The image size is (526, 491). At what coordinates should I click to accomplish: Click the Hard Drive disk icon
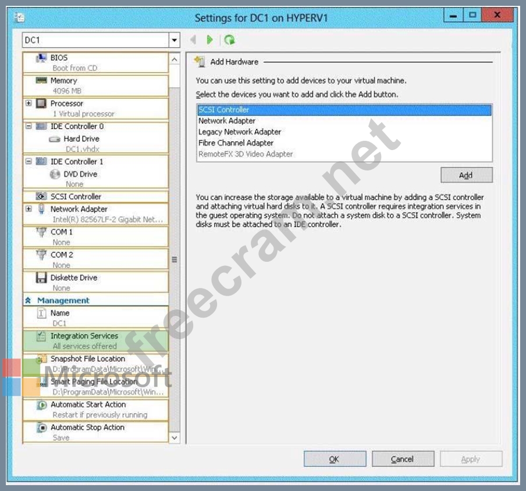[54, 139]
